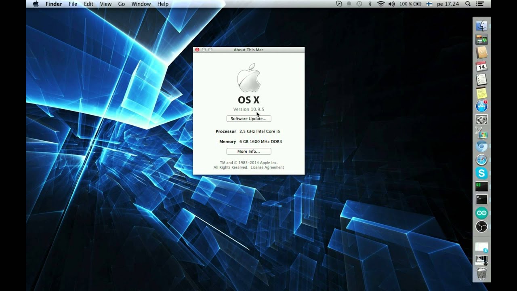
Task: Open Skype in the Dock
Action: pos(481,173)
